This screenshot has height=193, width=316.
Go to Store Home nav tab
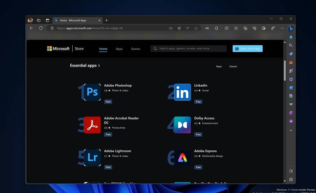[x=103, y=49]
